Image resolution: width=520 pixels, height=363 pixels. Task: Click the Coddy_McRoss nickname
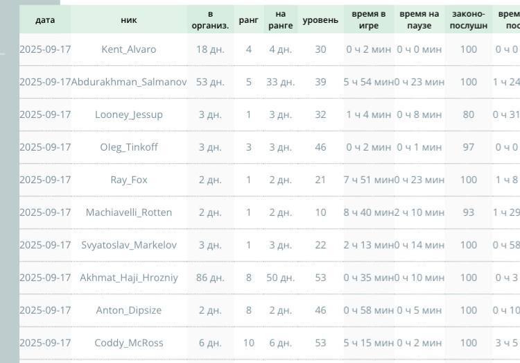[129, 343]
